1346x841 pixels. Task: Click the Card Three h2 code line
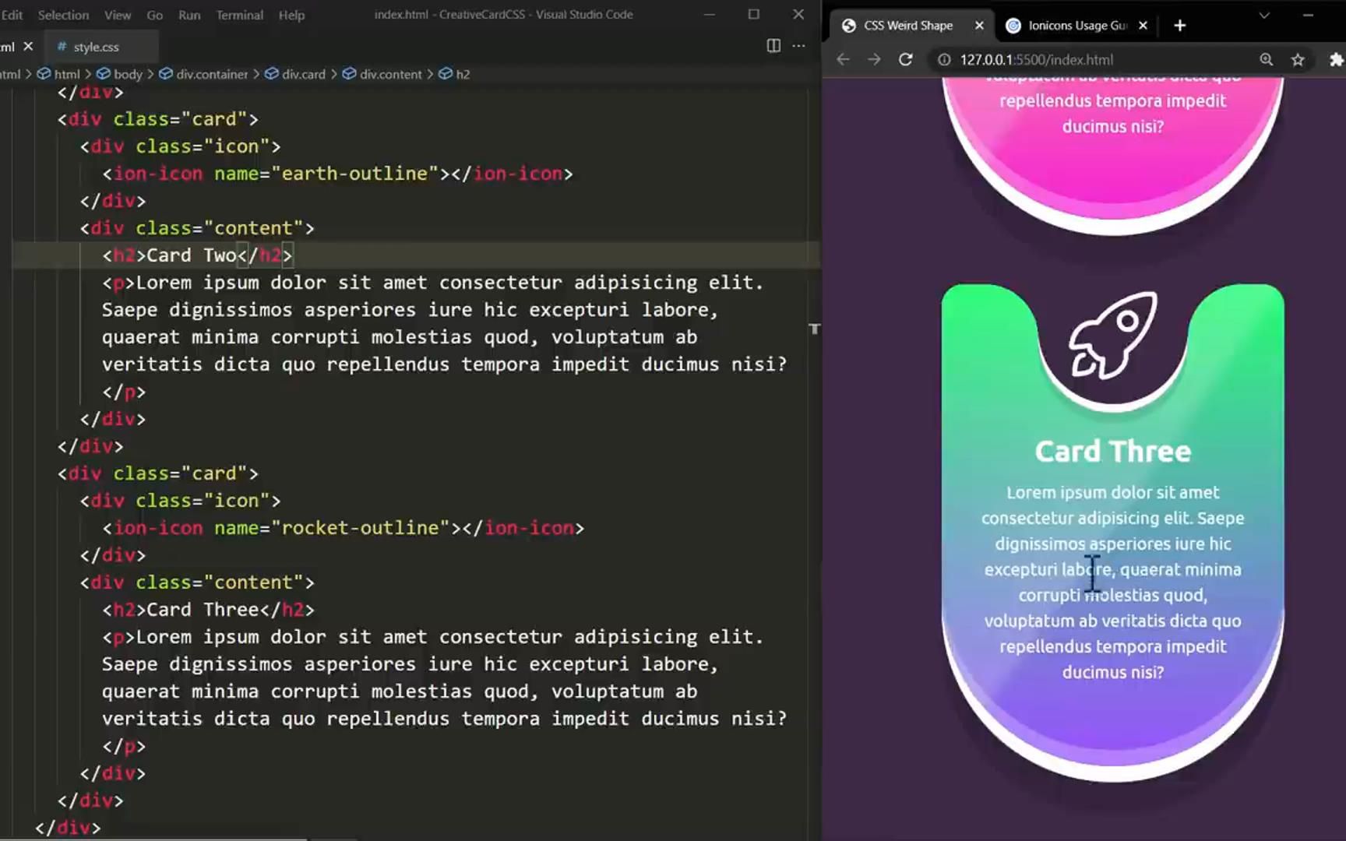209,610
